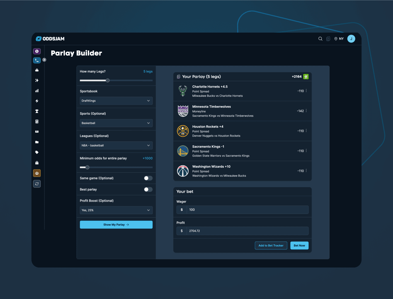Click the Bet Now button

(x=299, y=245)
